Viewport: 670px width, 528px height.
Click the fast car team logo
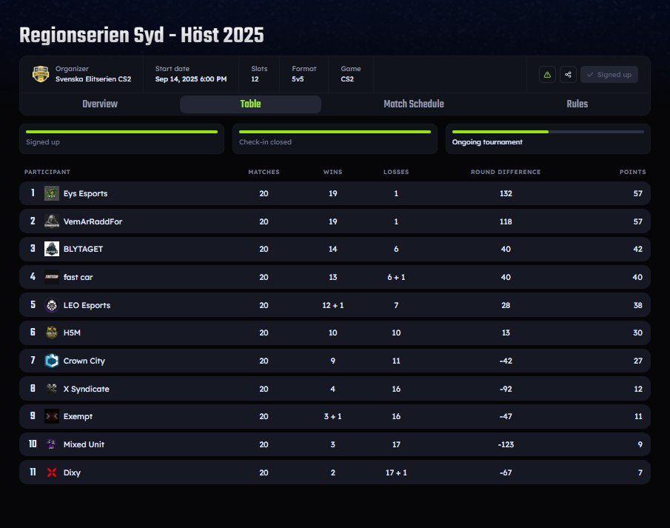(52, 277)
